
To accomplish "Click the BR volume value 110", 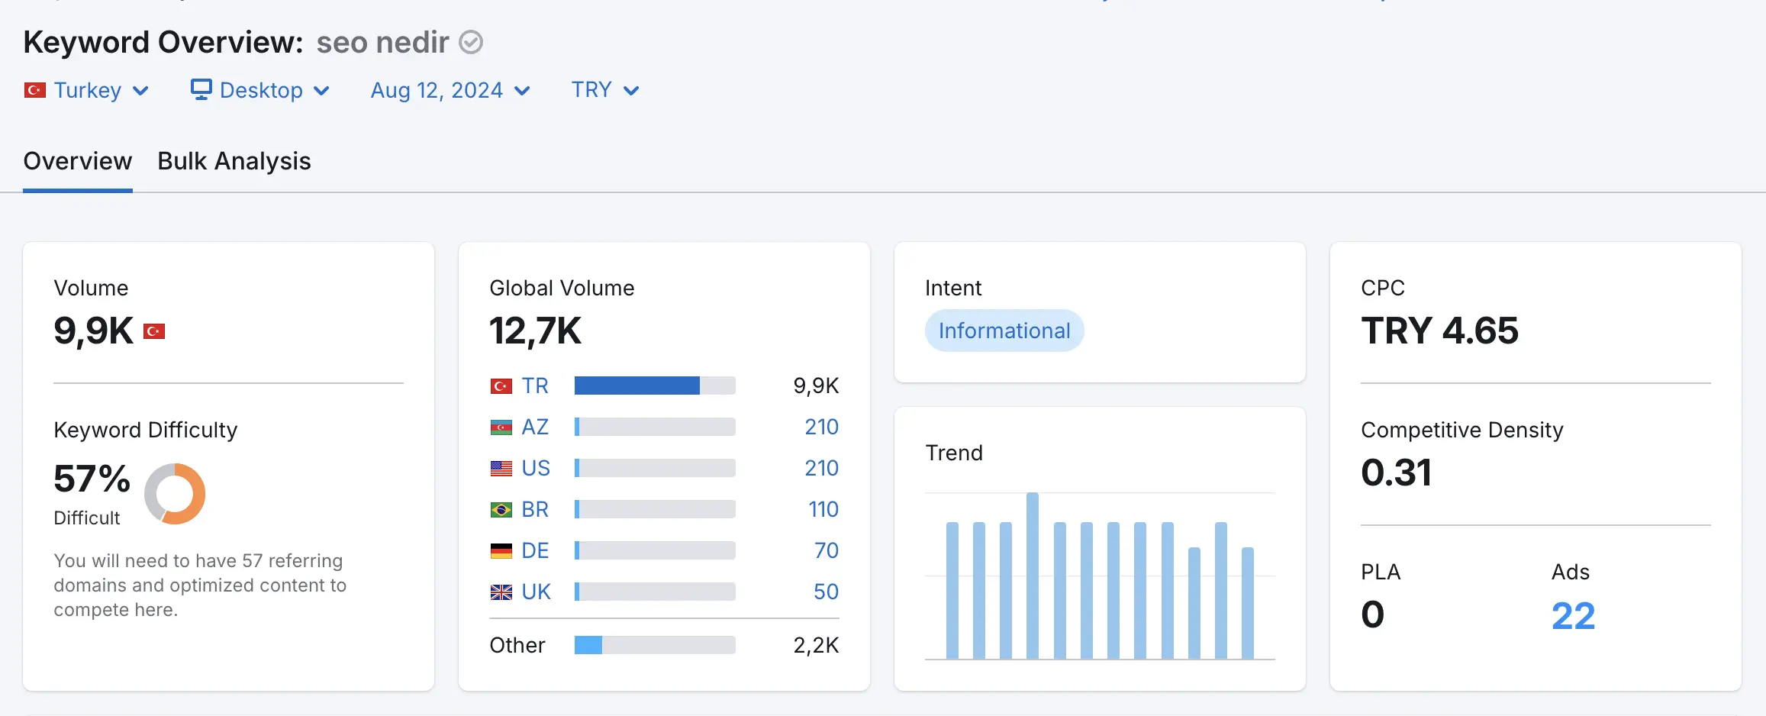I will point(823,510).
